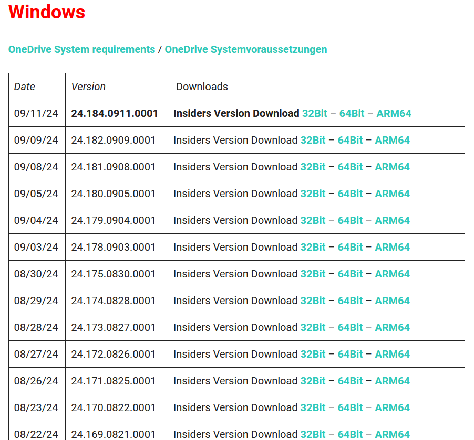Download 32Bit for version 24.172.0826.0001

click(313, 355)
